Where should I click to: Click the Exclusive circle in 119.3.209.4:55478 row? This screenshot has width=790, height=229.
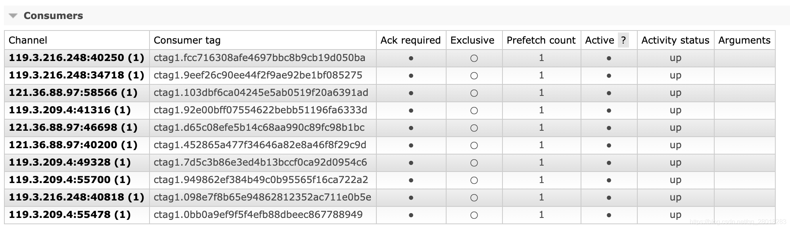point(474,215)
